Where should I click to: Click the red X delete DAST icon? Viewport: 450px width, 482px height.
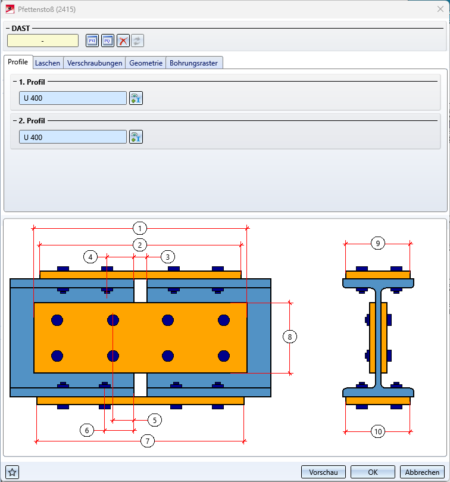tap(123, 41)
